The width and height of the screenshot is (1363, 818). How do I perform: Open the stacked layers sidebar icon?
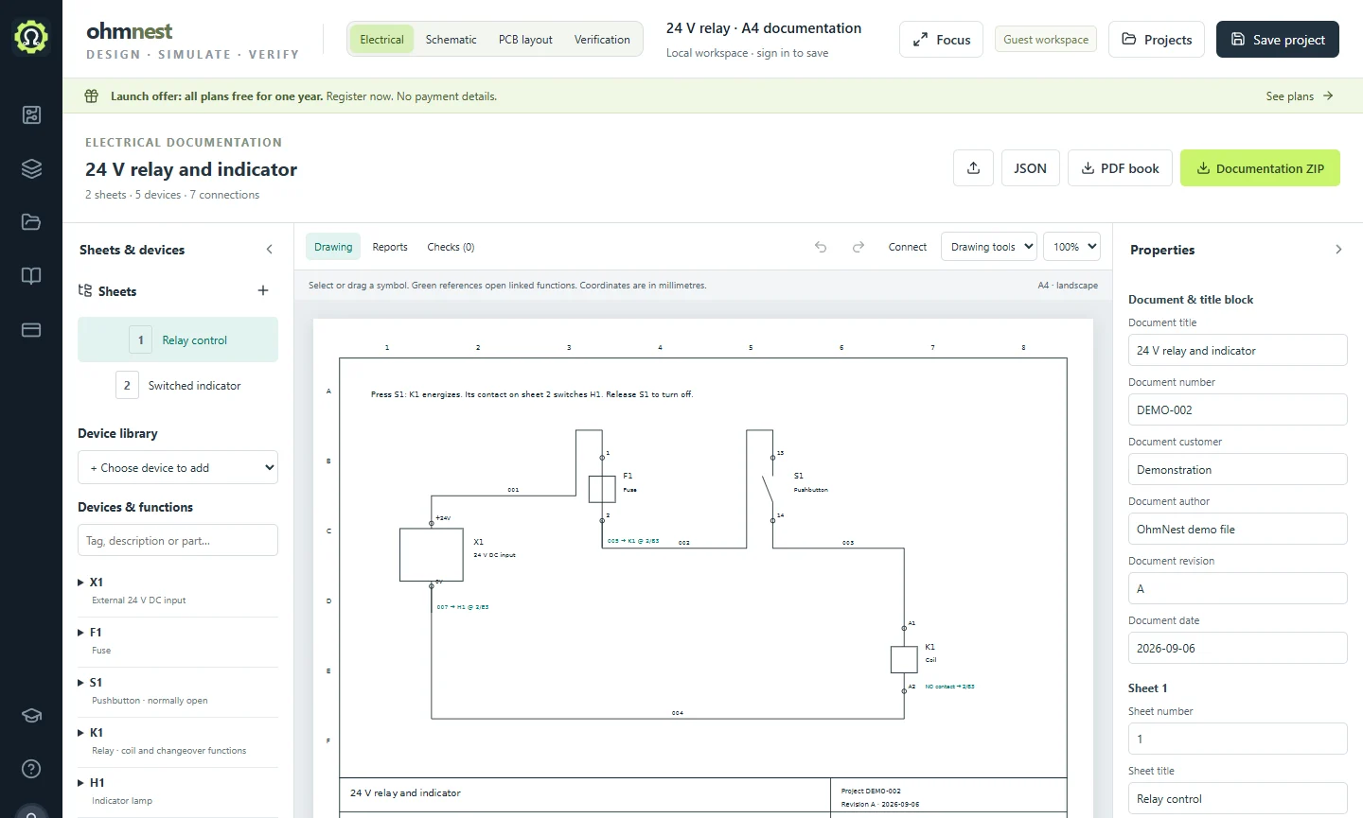click(31, 168)
